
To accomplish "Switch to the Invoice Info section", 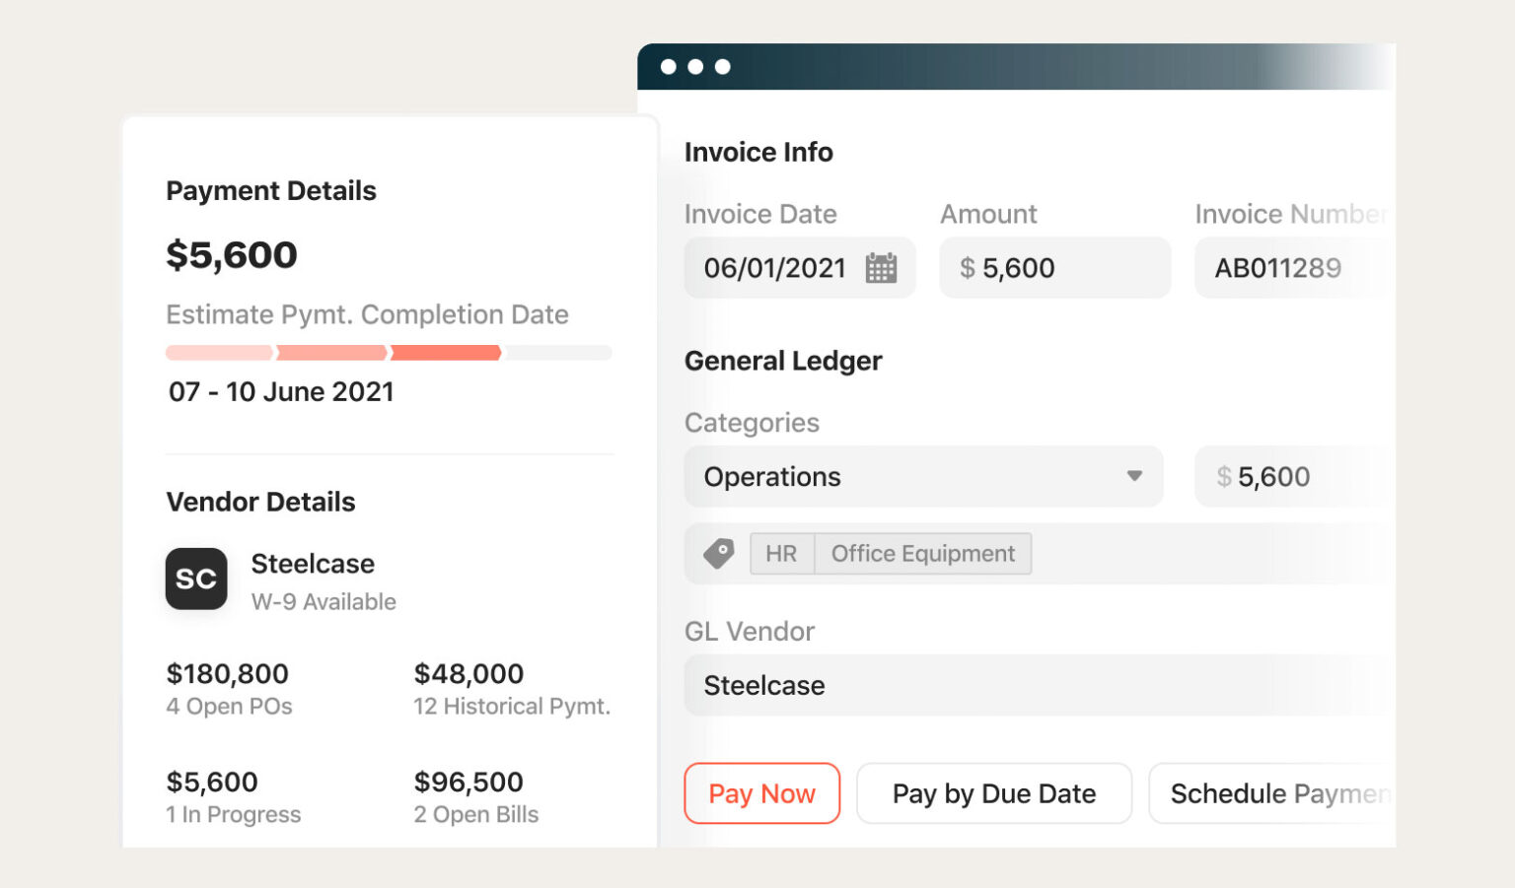I will [758, 152].
